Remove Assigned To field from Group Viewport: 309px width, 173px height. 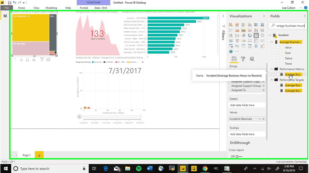[x=263, y=90]
